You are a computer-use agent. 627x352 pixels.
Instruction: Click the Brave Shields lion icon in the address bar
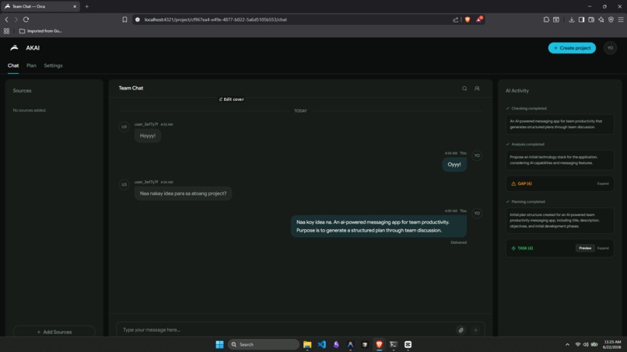click(467, 19)
